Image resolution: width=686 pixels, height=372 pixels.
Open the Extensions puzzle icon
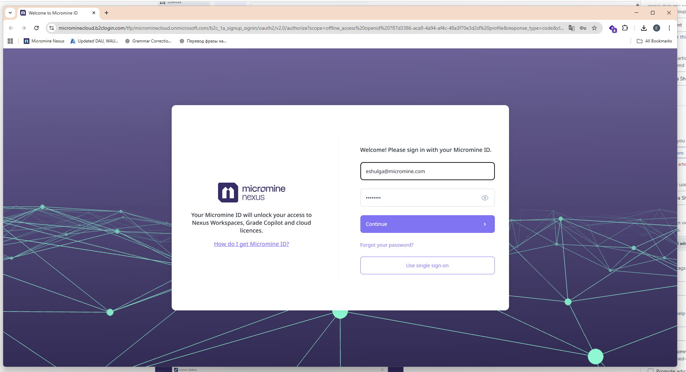625,28
